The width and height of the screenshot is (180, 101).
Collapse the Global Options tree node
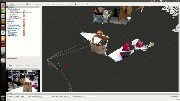coord(7,9)
